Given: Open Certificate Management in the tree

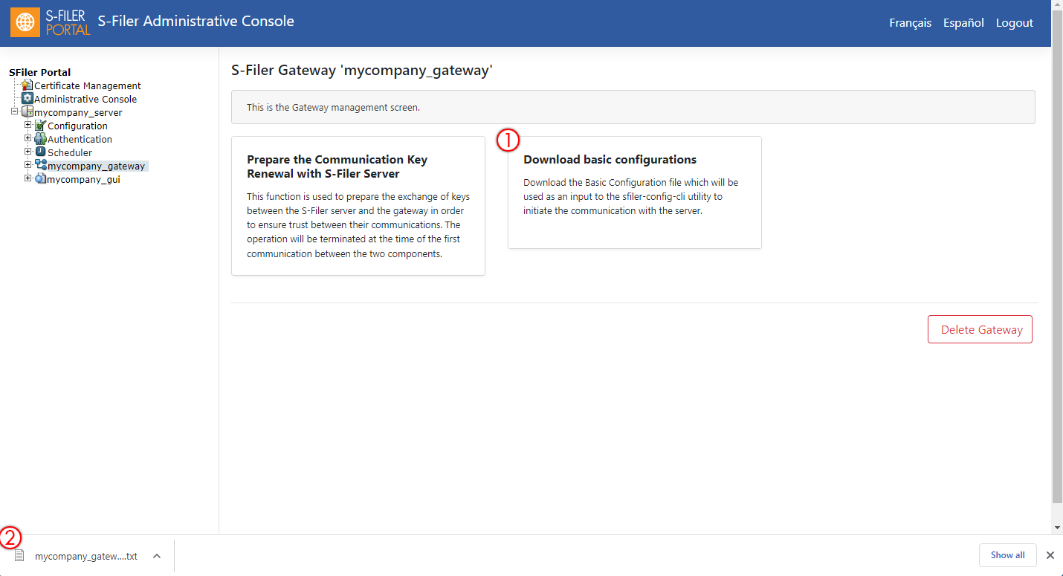Looking at the screenshot, I should pos(88,85).
